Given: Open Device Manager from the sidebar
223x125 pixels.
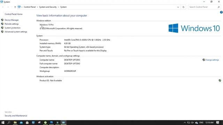Looking at the screenshot, I should 11,20.
